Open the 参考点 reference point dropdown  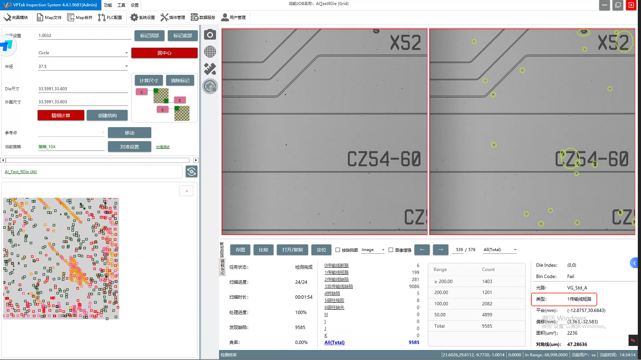[x=71, y=132]
